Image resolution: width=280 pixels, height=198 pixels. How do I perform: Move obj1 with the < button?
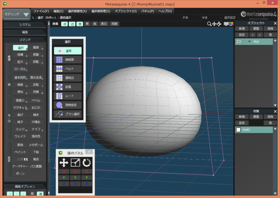(x=252, y=35)
